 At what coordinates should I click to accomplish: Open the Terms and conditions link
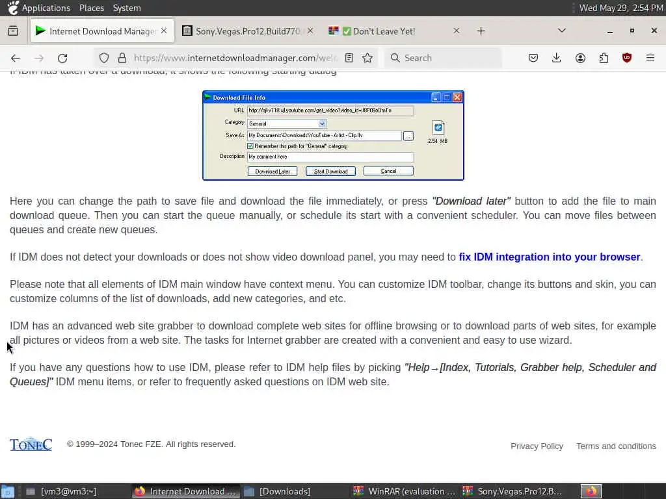point(616,446)
